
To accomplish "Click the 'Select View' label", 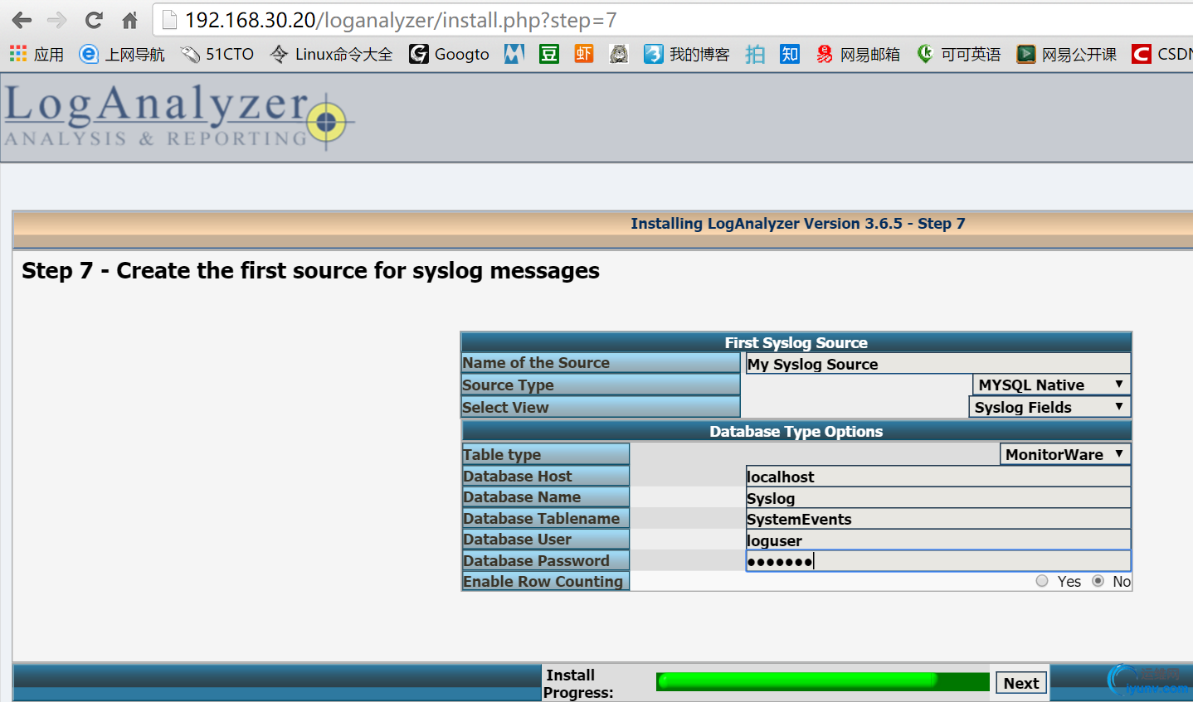I will [x=505, y=407].
